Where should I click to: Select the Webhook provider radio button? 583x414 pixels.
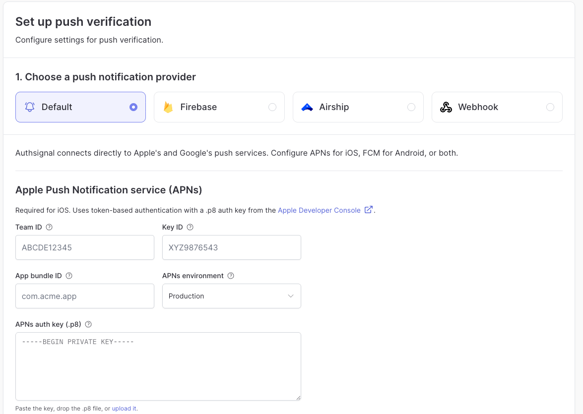pyautogui.click(x=550, y=107)
